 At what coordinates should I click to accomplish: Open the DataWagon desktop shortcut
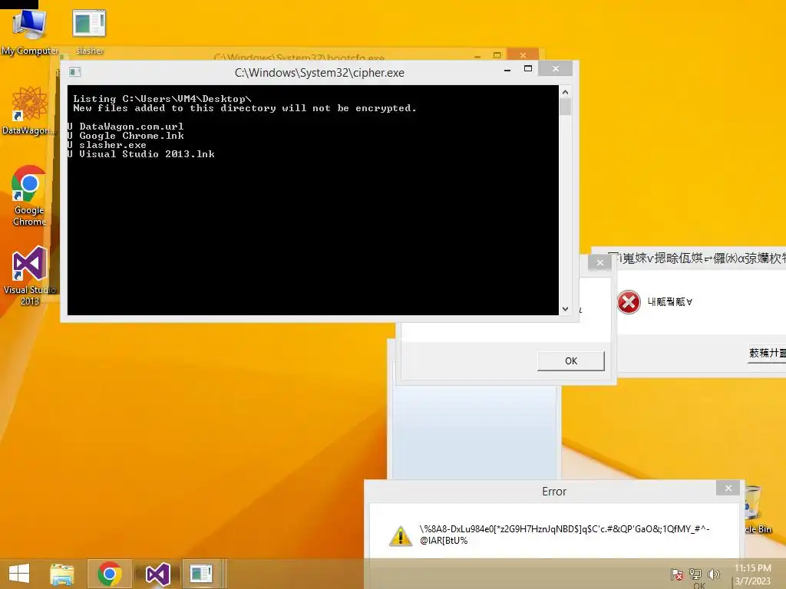pyautogui.click(x=28, y=110)
